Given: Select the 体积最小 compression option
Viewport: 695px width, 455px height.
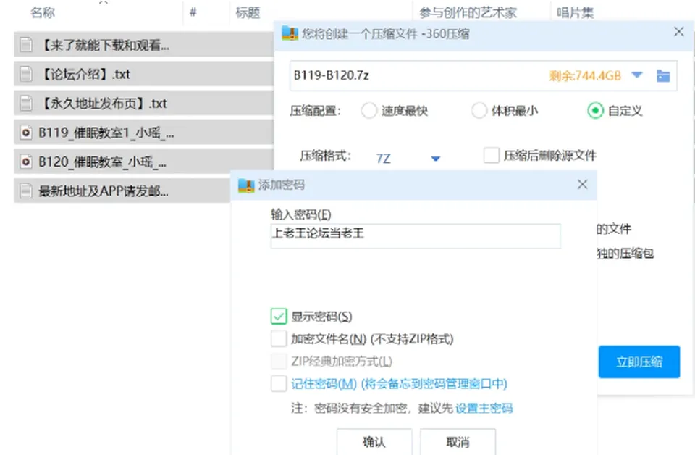Looking at the screenshot, I should [x=479, y=110].
